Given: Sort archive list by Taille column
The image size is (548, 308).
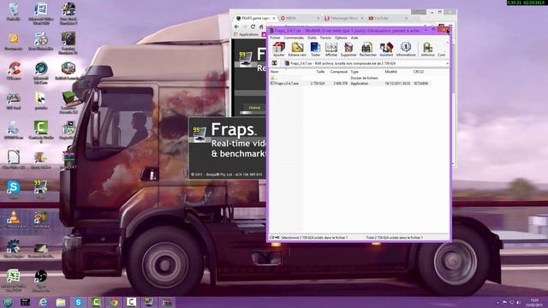Looking at the screenshot, I should pos(319,72).
